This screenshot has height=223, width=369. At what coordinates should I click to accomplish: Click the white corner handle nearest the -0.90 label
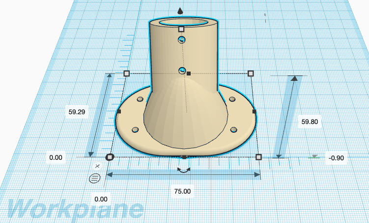[x=258, y=157]
